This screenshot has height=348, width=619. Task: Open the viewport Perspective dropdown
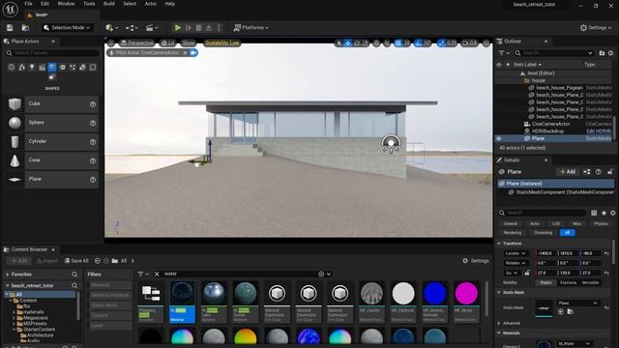pos(137,43)
